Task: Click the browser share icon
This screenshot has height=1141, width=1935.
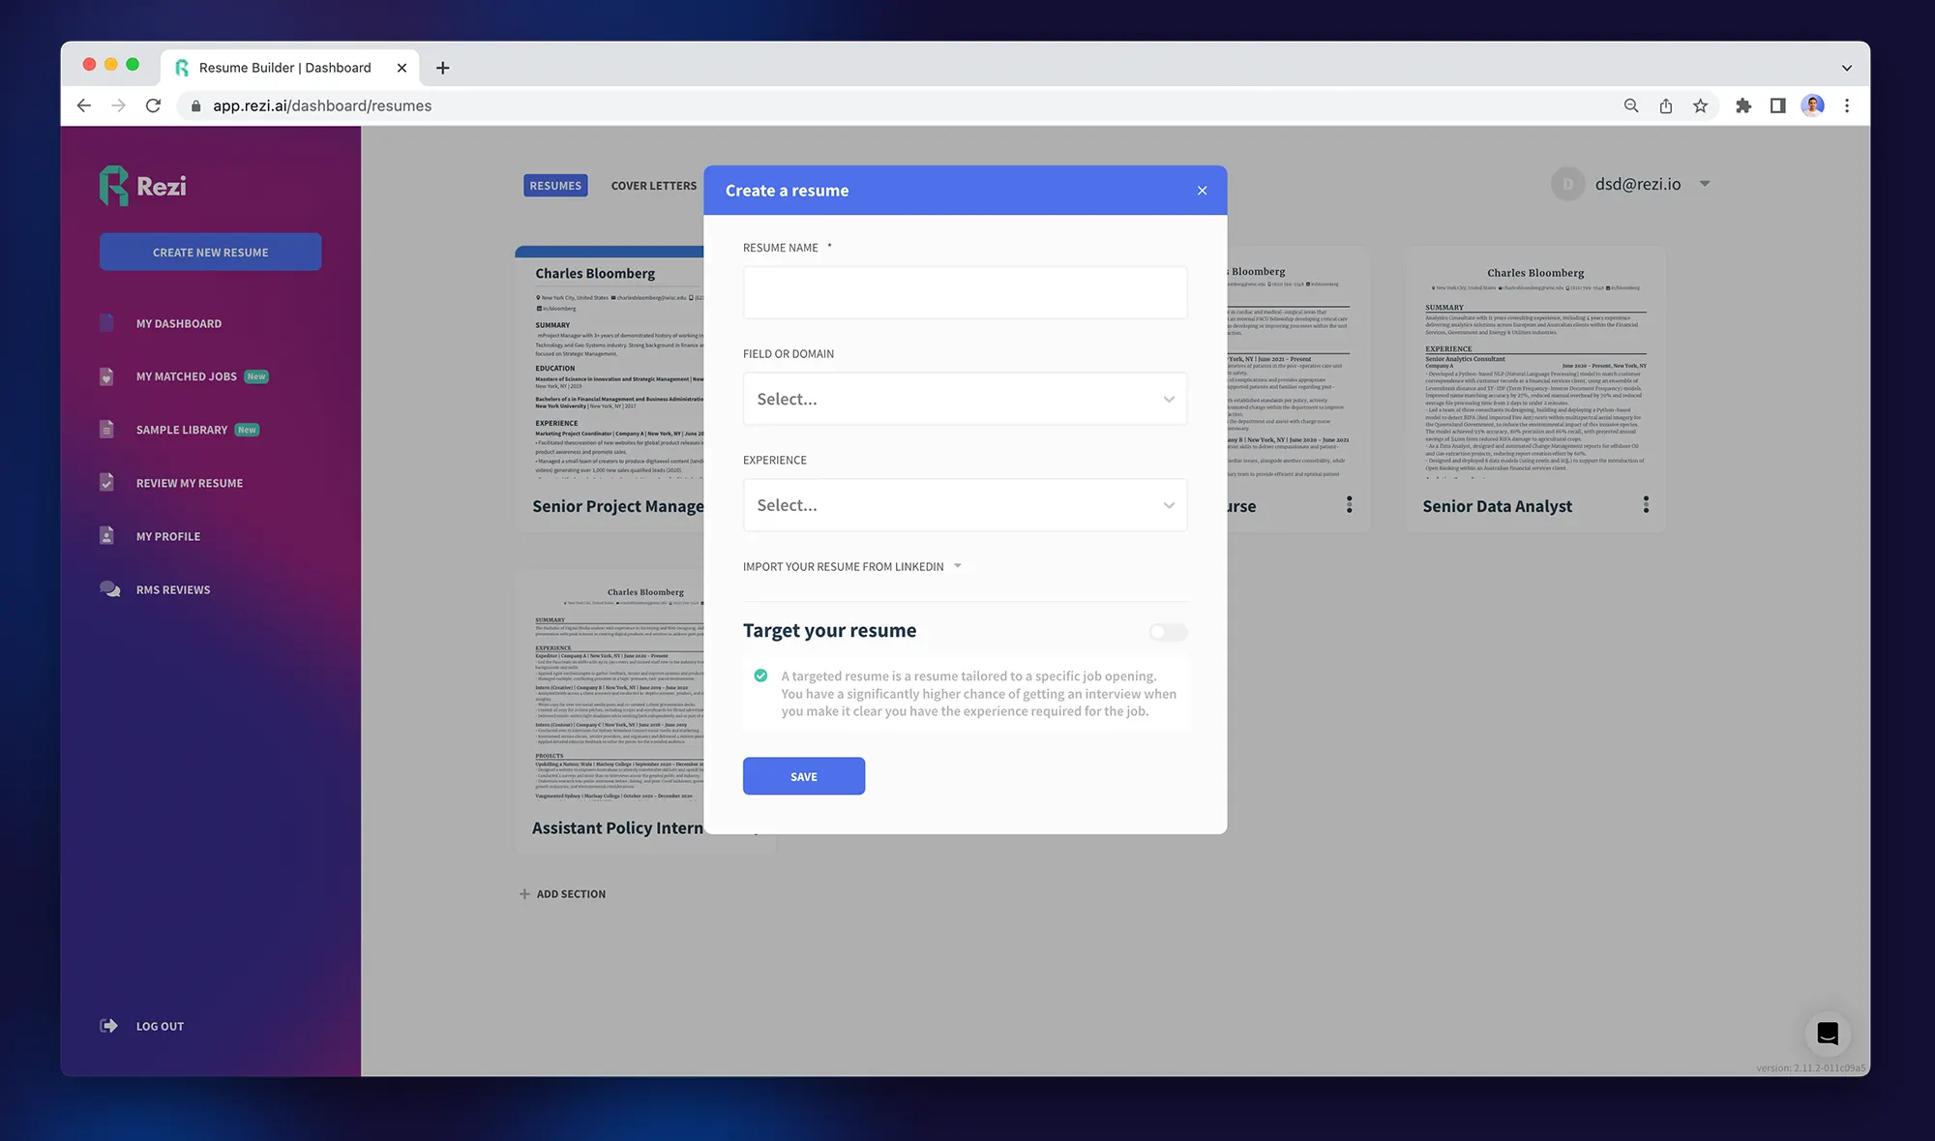Action: point(1666,105)
